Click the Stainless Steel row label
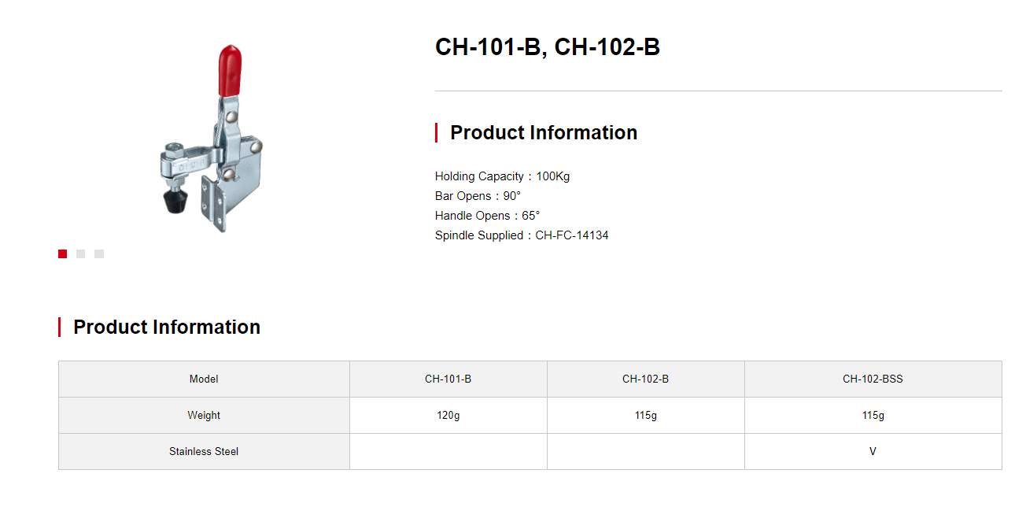The height and width of the screenshot is (507, 1015). pyautogui.click(x=204, y=452)
